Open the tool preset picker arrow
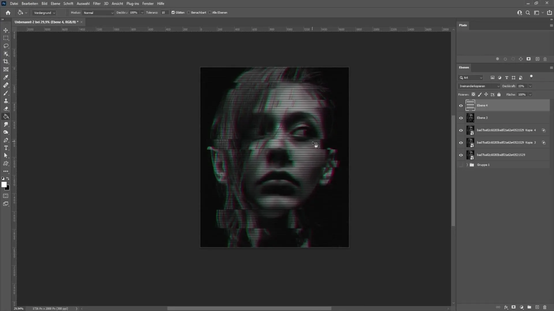This screenshot has width=554, height=311. pyautogui.click(x=26, y=13)
